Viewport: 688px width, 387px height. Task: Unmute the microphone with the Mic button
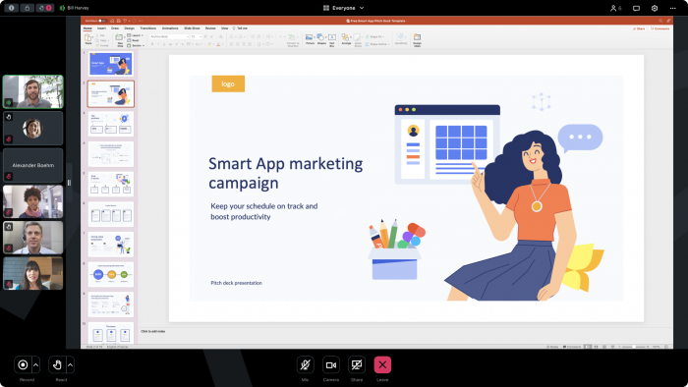(306, 364)
